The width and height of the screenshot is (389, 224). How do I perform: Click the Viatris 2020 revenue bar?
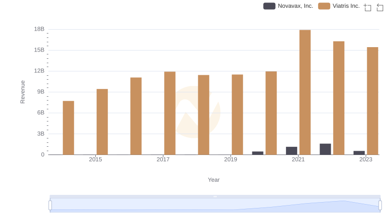271,113
